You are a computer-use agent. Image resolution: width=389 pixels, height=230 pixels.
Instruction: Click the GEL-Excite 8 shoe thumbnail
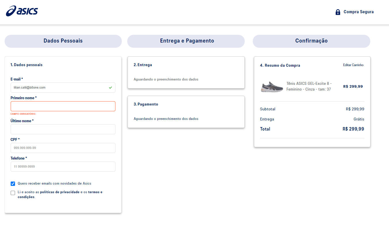(272, 87)
